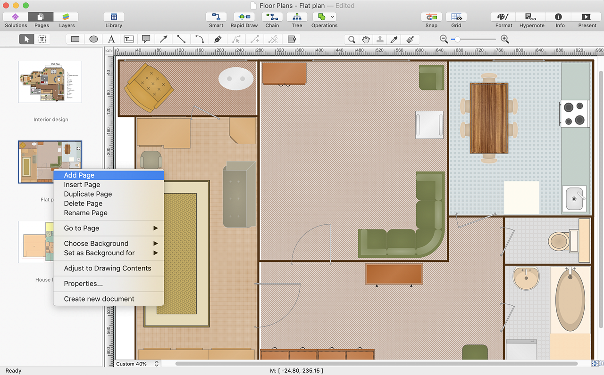This screenshot has height=375, width=604.
Task: Select the Rectangle shape tool
Action: 75,39
